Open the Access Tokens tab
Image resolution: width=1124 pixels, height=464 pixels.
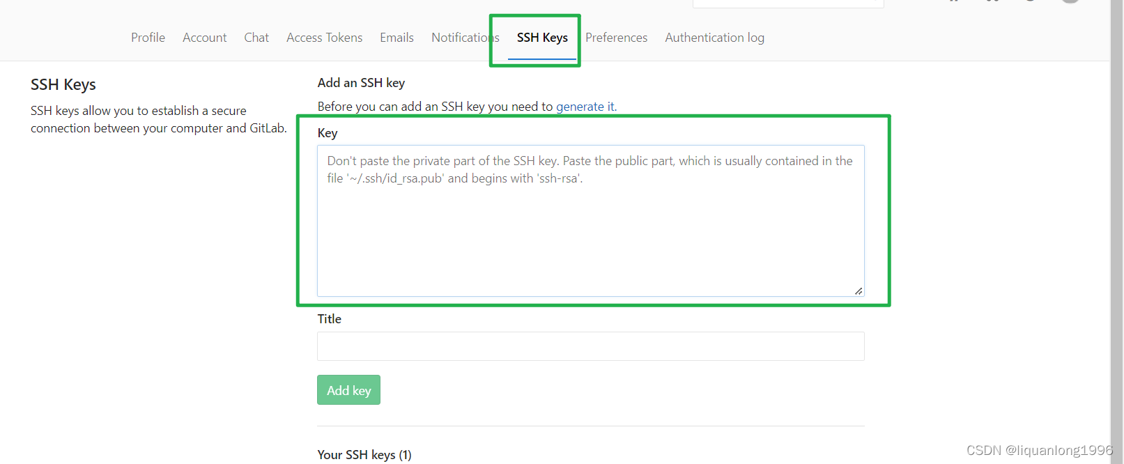coord(324,38)
